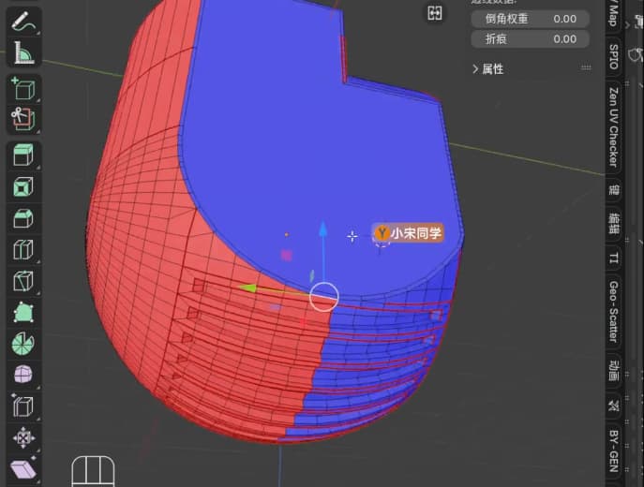644x487 pixels.
Task: Expand the 属性 panel
Action: [x=487, y=69]
